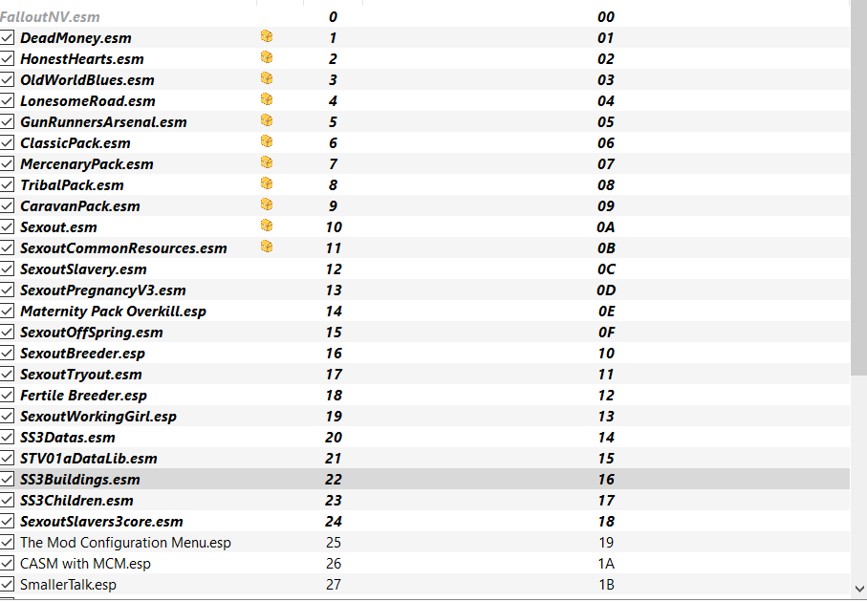867x602 pixels.
Task: Uncheck the LonesomeRoad.esm plugin
Action: coord(7,100)
